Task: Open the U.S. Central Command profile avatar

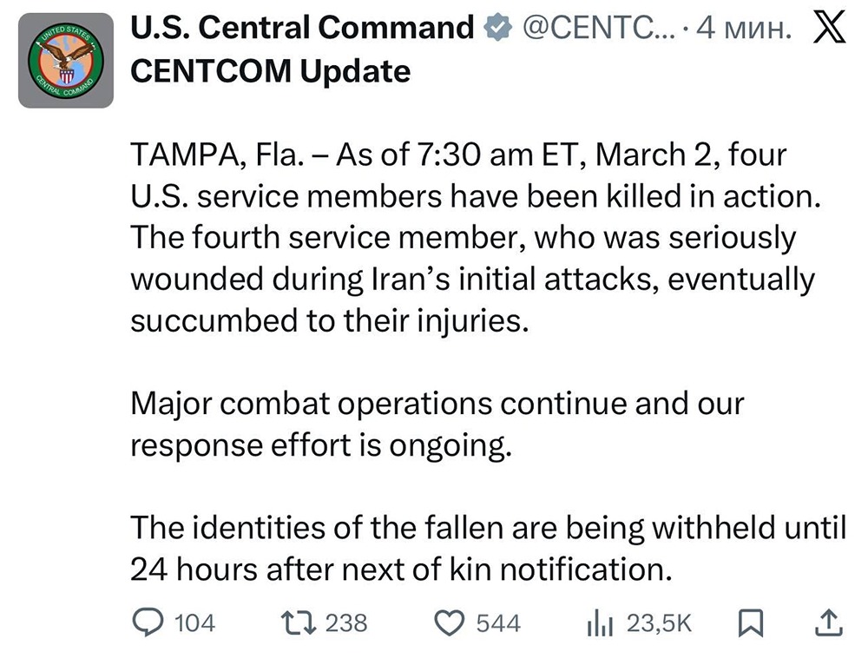Action: pos(66,61)
